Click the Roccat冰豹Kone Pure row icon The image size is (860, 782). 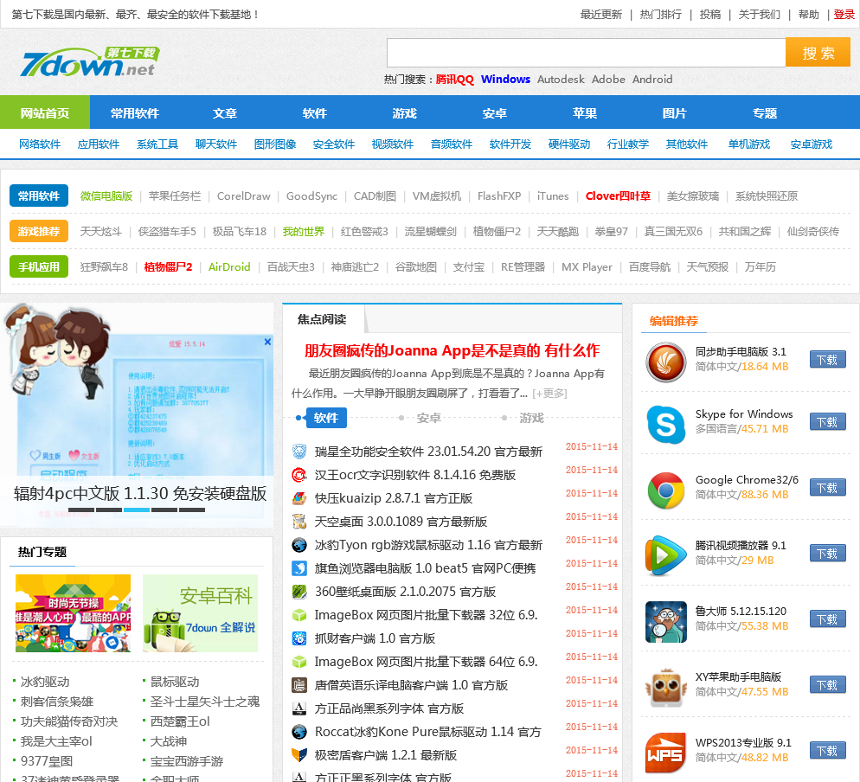tap(298, 732)
